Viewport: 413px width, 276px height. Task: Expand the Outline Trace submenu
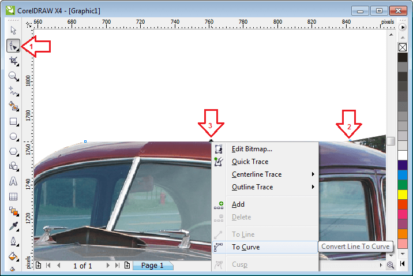pos(252,187)
